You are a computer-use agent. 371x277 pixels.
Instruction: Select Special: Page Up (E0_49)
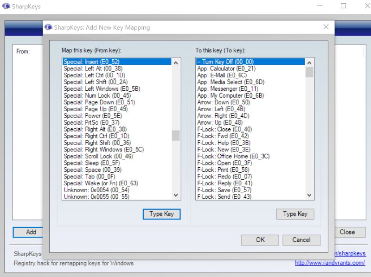[x=117, y=109]
